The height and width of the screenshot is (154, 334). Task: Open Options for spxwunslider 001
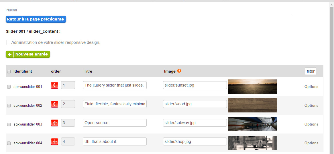click(311, 87)
